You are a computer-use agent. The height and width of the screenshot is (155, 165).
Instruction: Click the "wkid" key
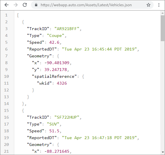coord(44,83)
